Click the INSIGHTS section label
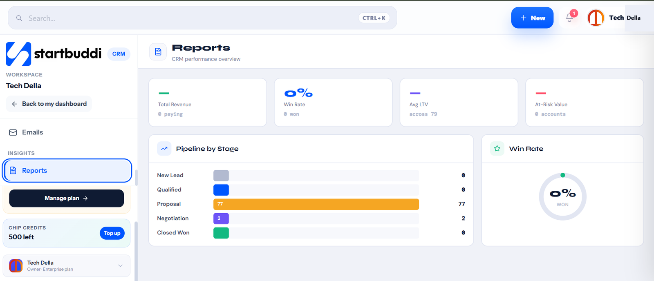This screenshot has width=654, height=281. (x=21, y=153)
